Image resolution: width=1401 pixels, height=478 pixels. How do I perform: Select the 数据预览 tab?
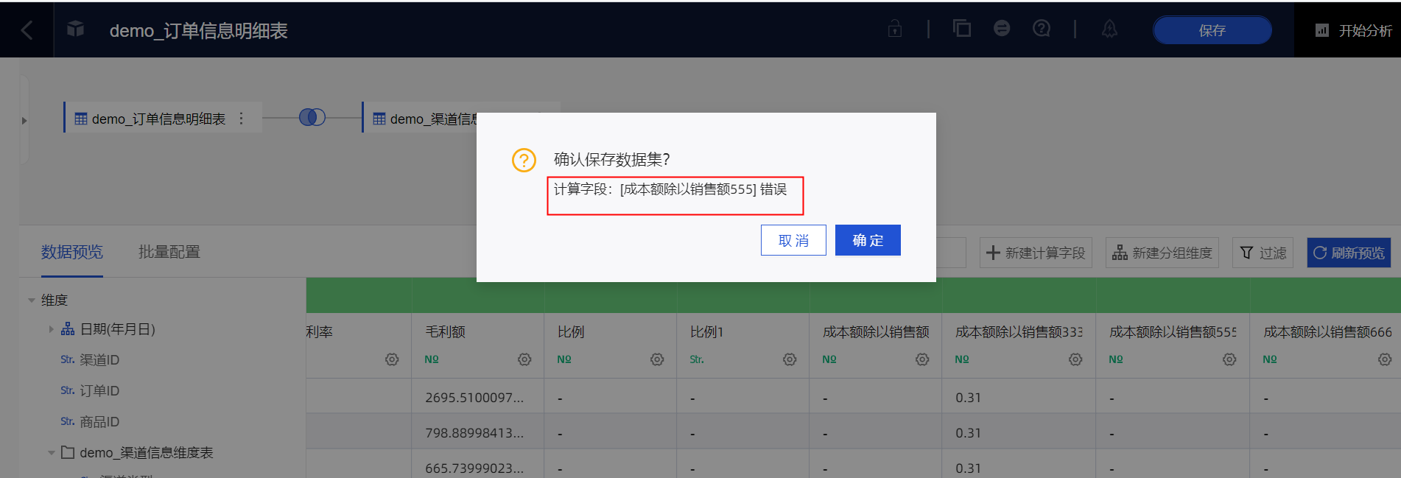pos(72,252)
